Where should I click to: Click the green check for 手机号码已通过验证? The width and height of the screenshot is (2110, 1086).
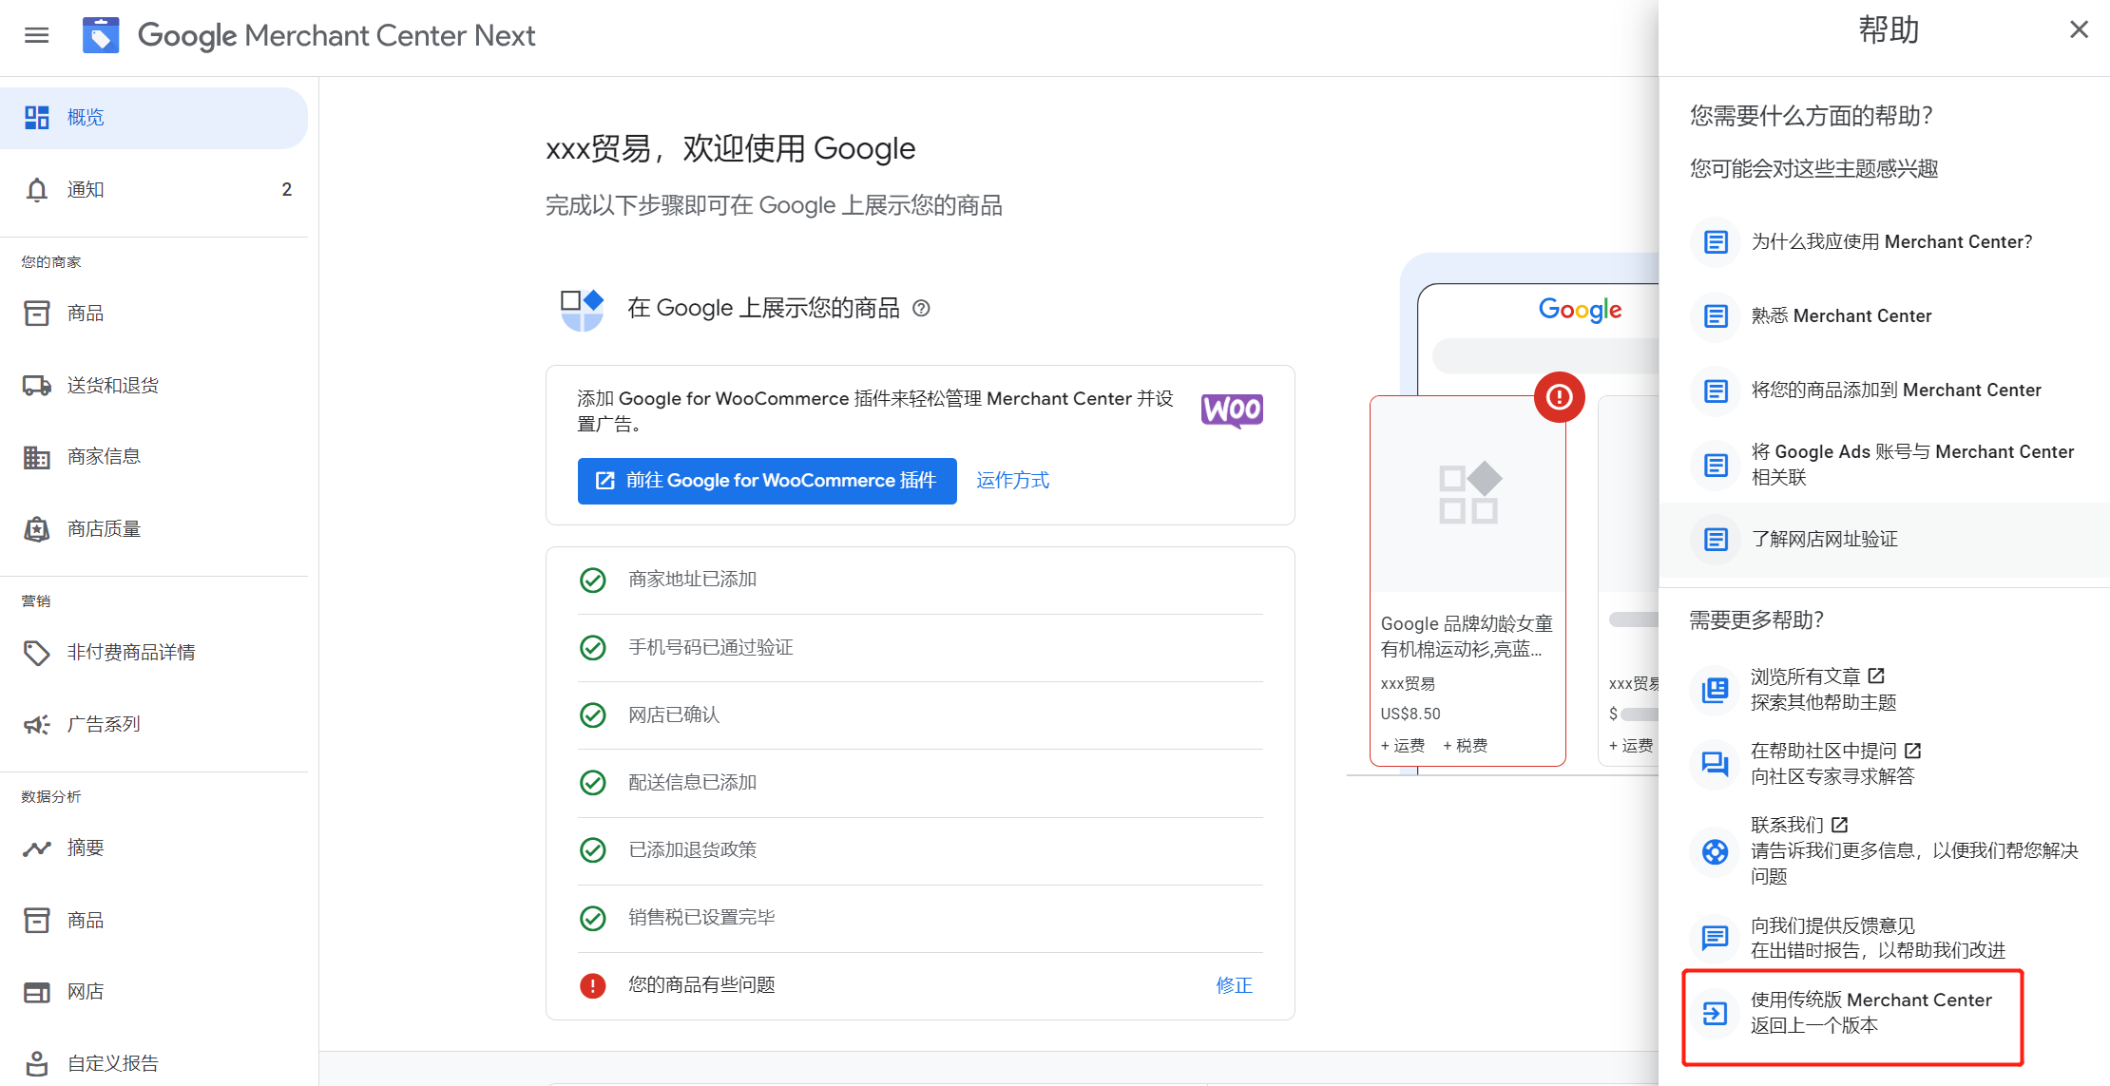(593, 647)
